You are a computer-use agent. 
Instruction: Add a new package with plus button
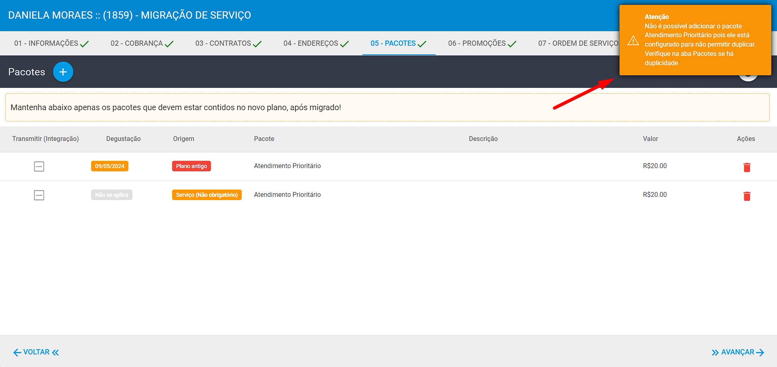pos(63,72)
